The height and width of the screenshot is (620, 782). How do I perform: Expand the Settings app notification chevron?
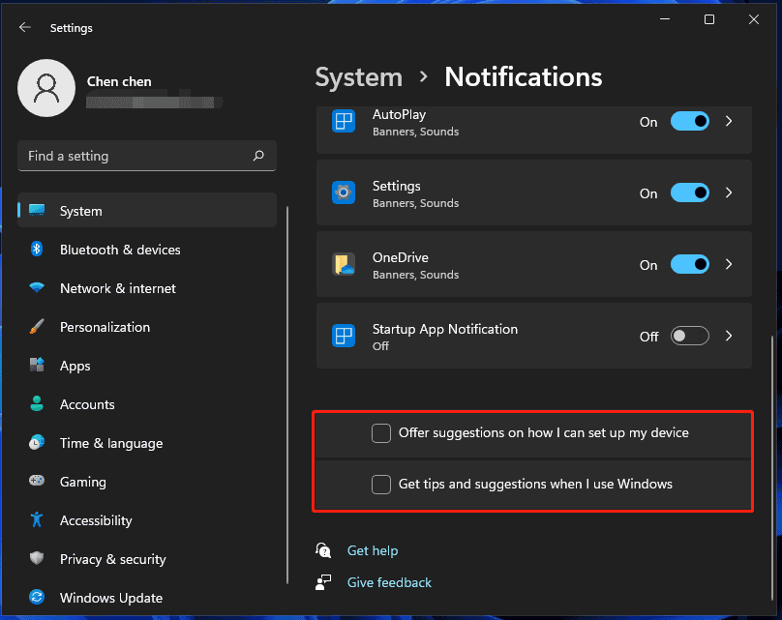(x=729, y=192)
